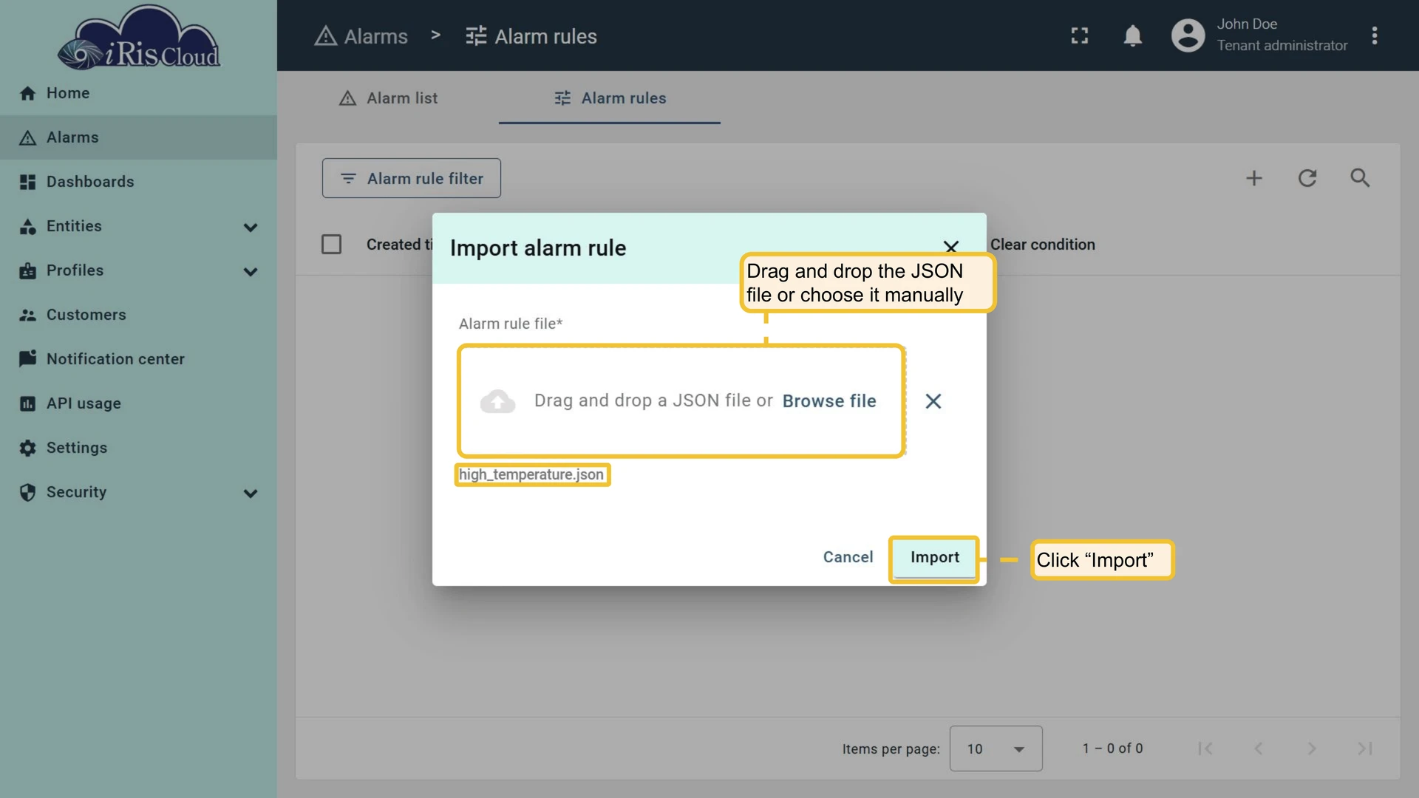Screen dimensions: 1419x798
Task: Open Home from the sidebar
Action: pyautogui.click(x=138, y=93)
